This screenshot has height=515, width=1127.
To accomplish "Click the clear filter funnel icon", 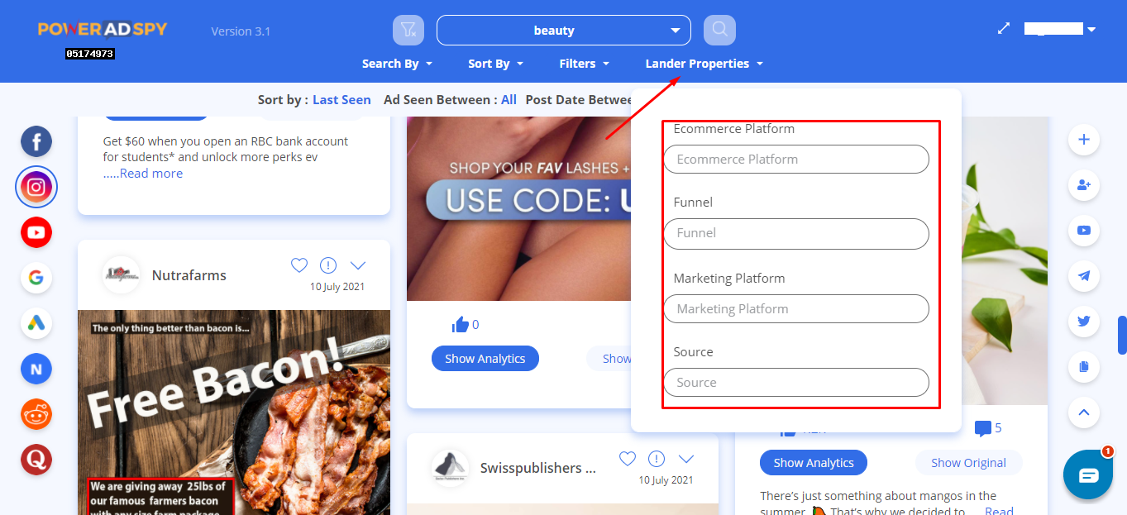I will point(408,31).
